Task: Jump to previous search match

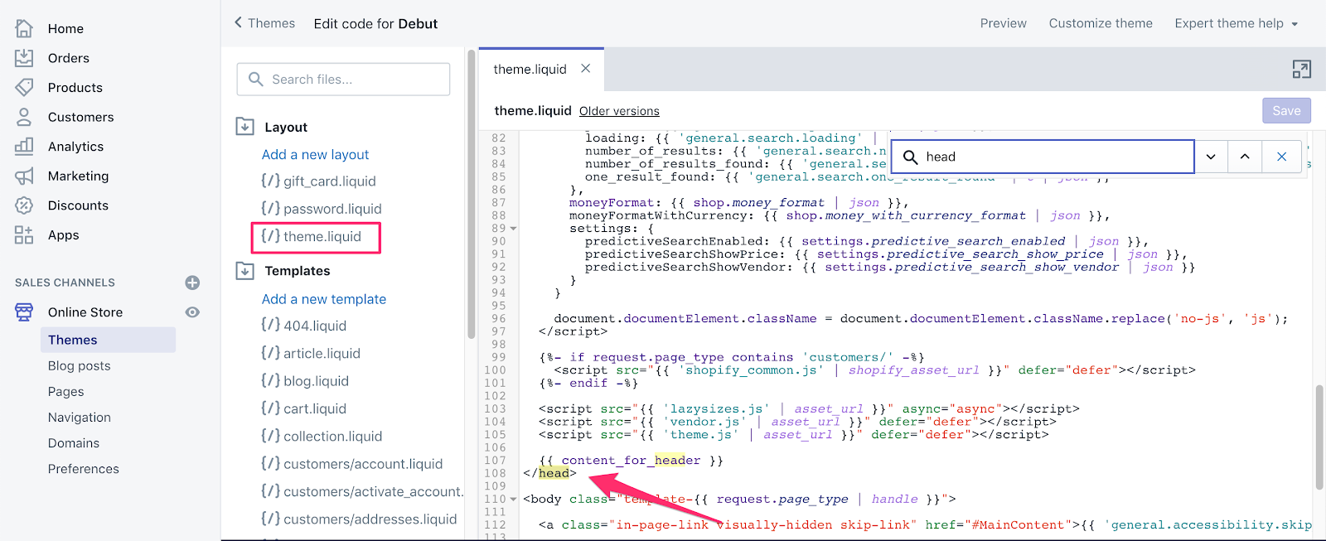Action: tap(1245, 157)
